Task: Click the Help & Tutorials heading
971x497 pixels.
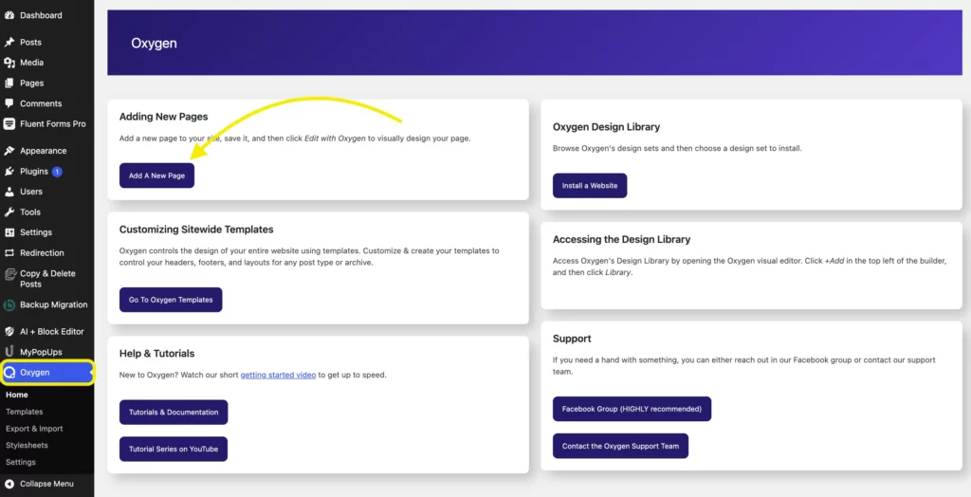Action: (156, 353)
